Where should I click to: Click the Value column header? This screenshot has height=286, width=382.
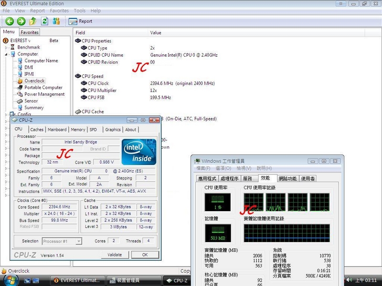click(156, 32)
